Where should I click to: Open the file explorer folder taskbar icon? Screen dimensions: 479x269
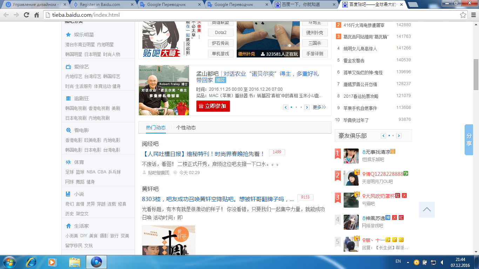pyautogui.click(x=74, y=262)
